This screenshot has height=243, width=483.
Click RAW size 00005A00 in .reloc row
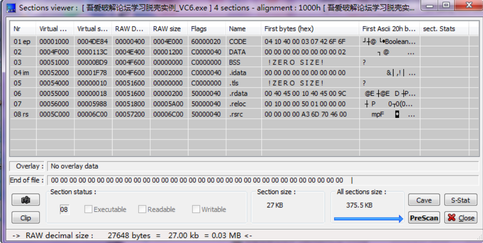168,104
